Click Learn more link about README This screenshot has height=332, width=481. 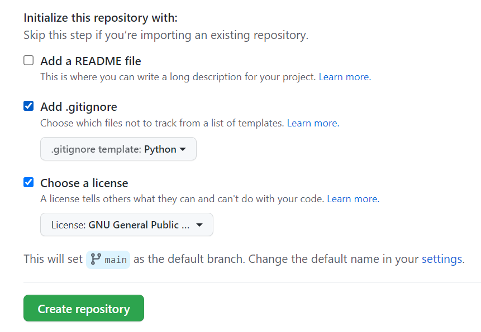click(x=344, y=77)
